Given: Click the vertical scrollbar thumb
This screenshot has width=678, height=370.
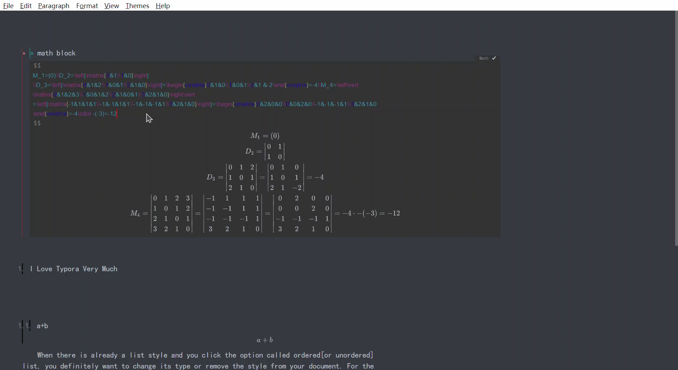Looking at the screenshot, I should coord(676,129).
